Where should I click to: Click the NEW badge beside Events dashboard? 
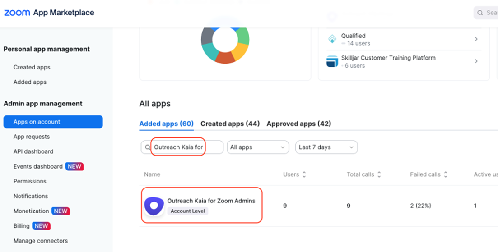pos(74,166)
